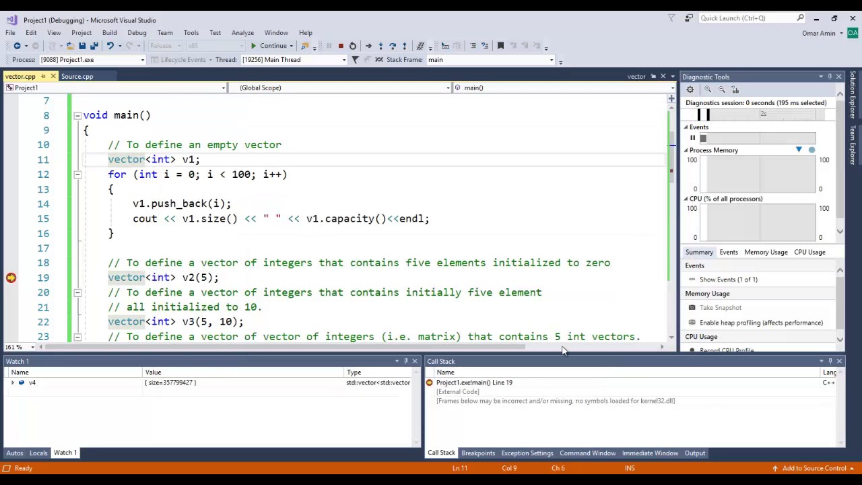Switch to the Locals tab
Viewport: 862px width, 485px height.
38,453
